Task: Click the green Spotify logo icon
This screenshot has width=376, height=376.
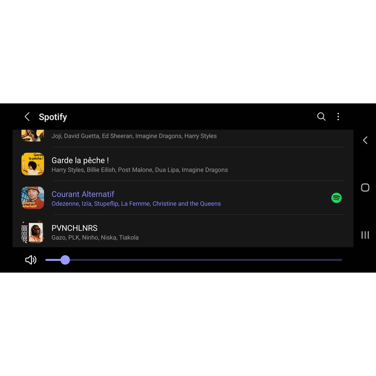Action: (336, 198)
